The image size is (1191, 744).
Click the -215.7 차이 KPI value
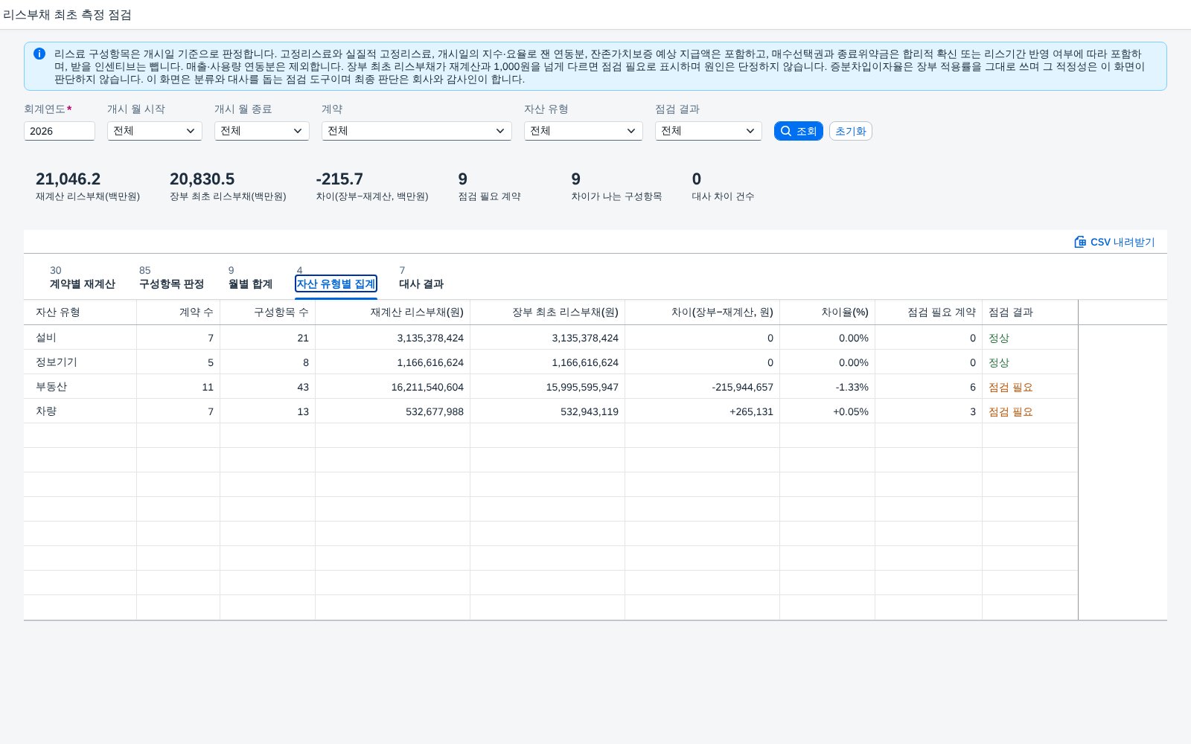(339, 179)
